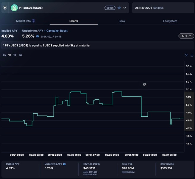Switch to the Market Info tab

pos(24,21)
